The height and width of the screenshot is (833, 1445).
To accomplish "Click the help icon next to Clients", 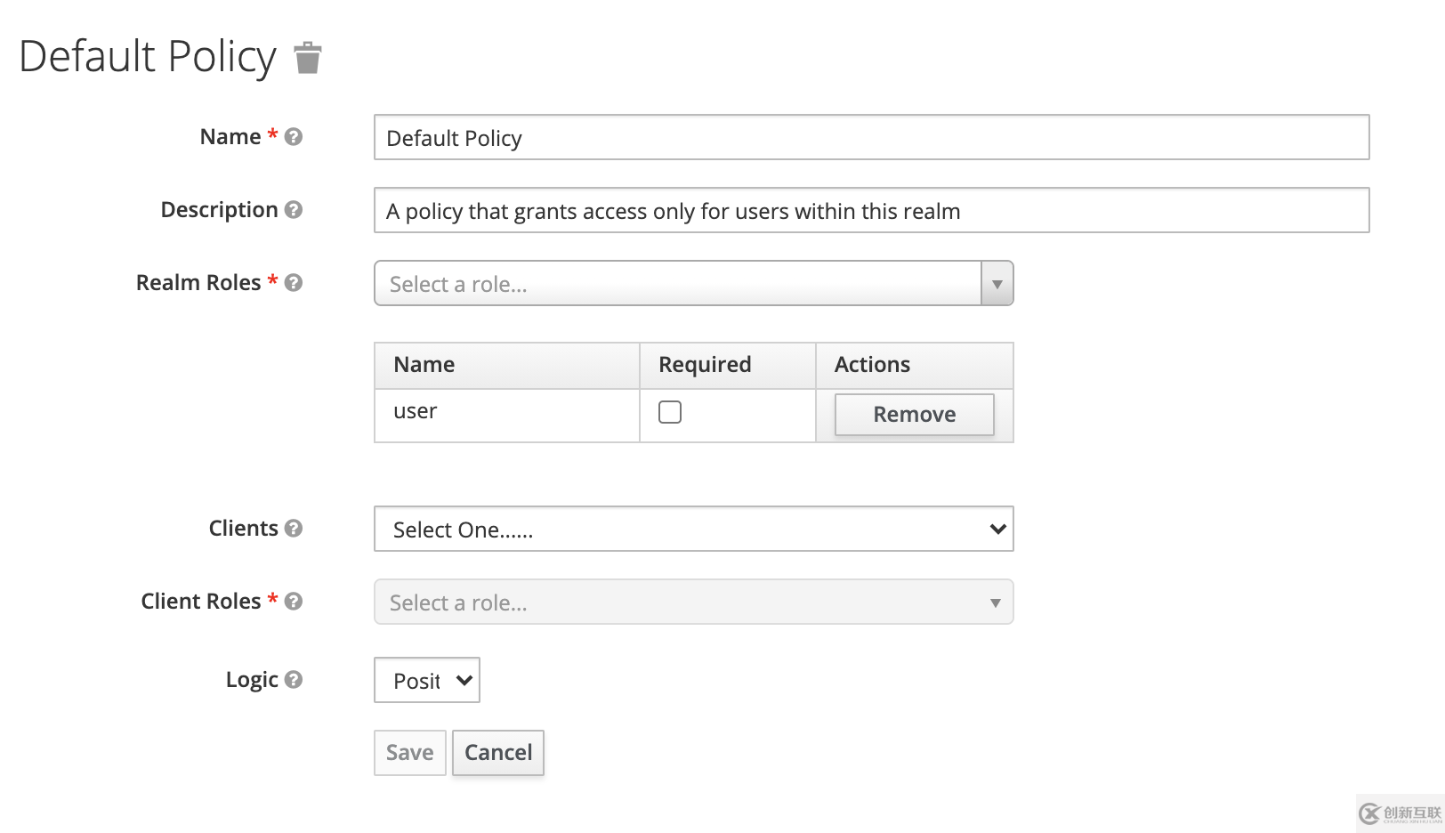I will pos(294,529).
